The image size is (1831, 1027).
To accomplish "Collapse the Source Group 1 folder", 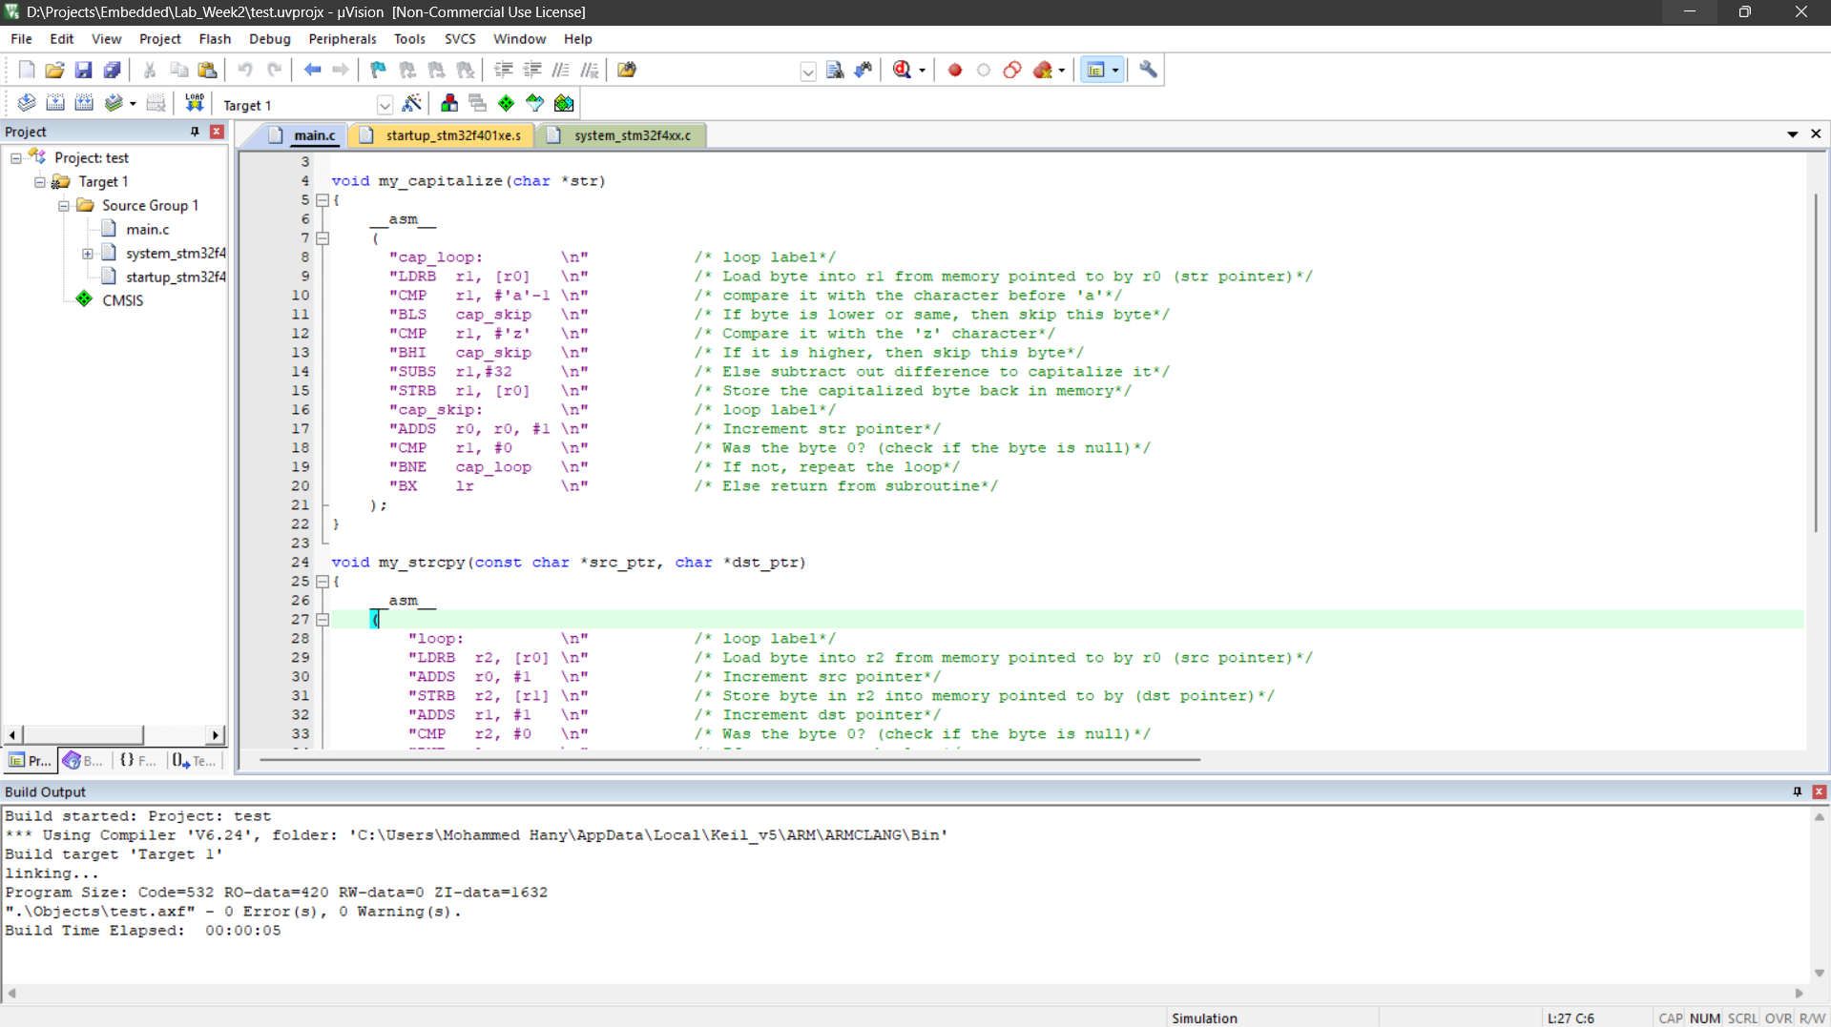I will pyautogui.click(x=64, y=206).
